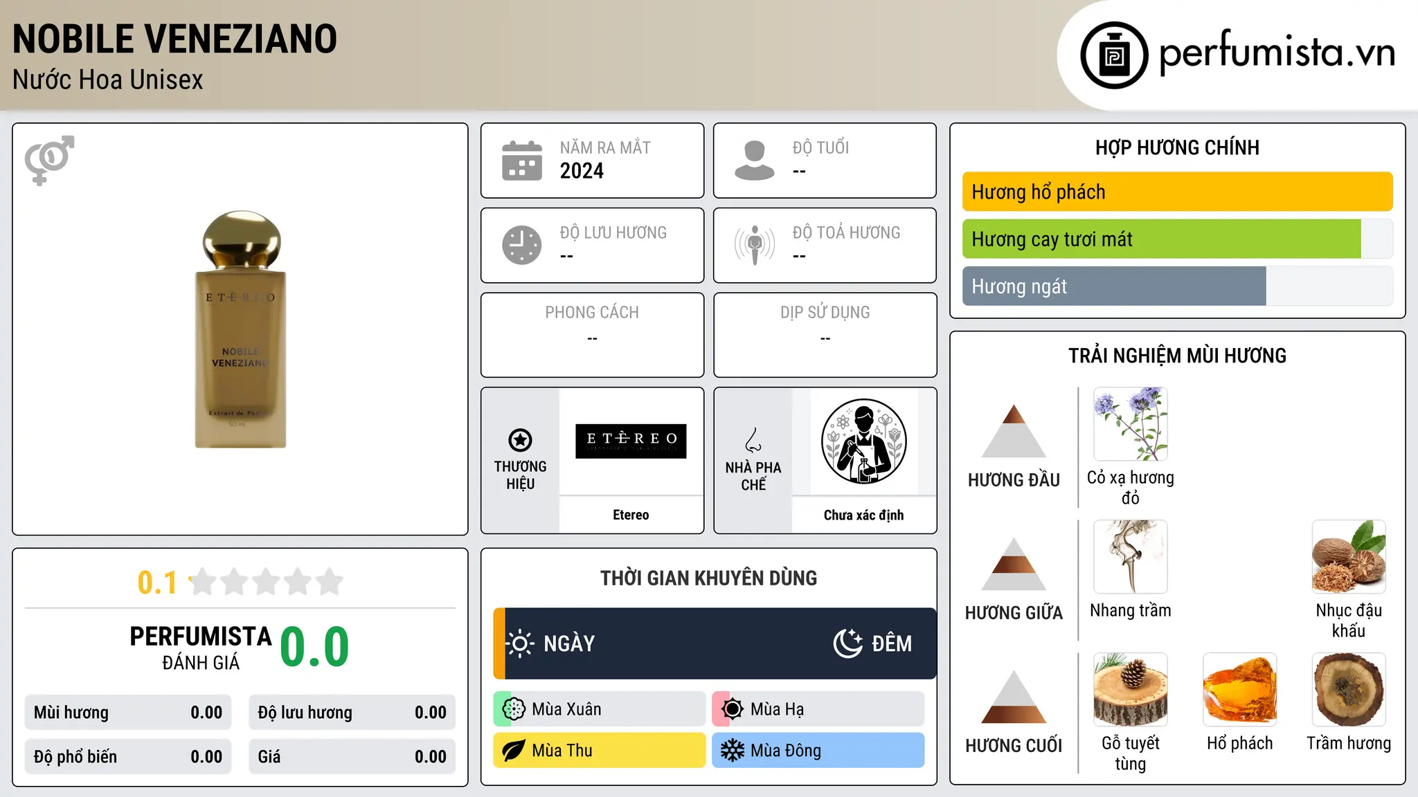Click the Hương ngát accord bar

1177,286
